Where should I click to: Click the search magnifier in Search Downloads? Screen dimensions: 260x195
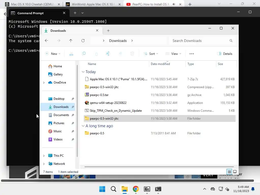click(231, 41)
